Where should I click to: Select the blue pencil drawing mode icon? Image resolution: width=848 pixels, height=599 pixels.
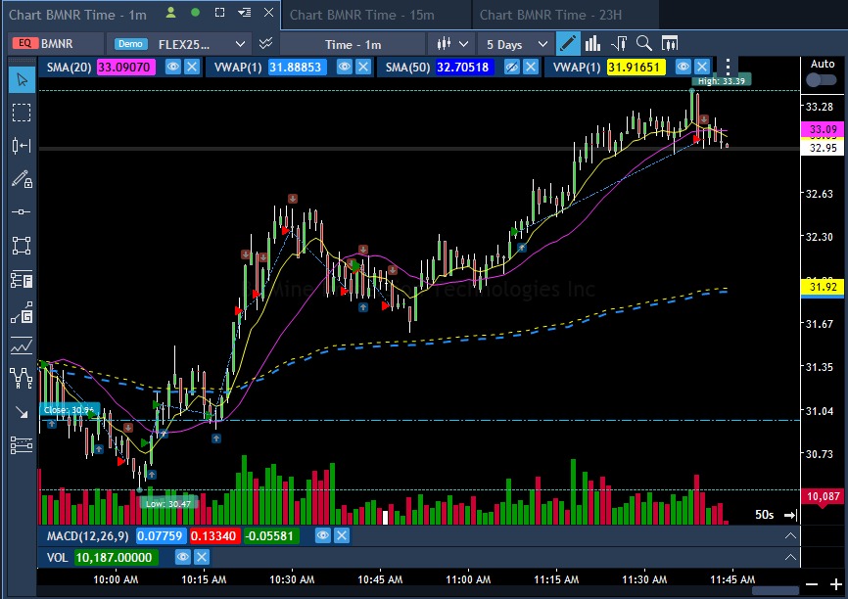[568, 44]
